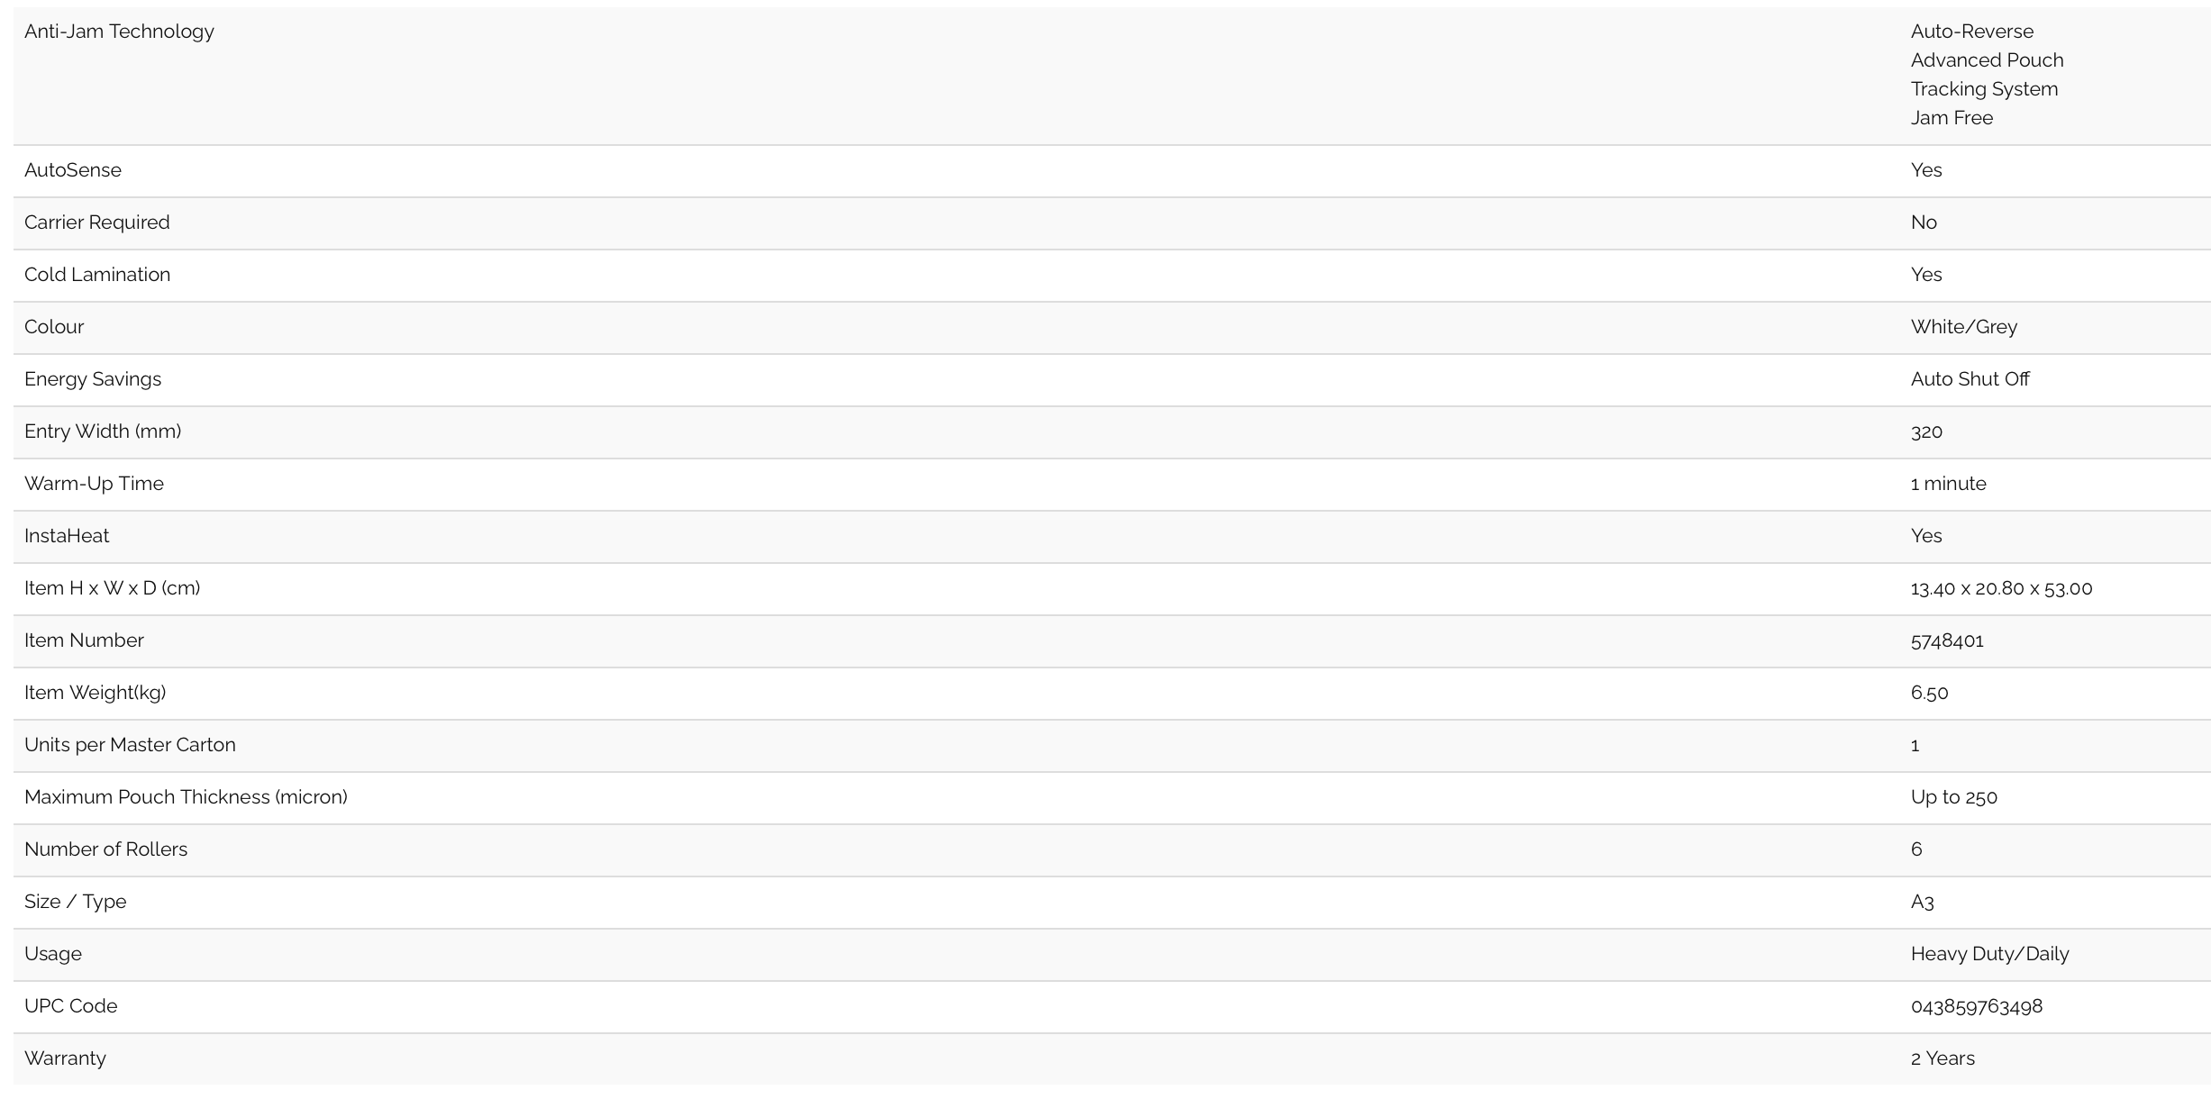
Task: Select the Up to 250 thickness value
Action: point(1953,797)
